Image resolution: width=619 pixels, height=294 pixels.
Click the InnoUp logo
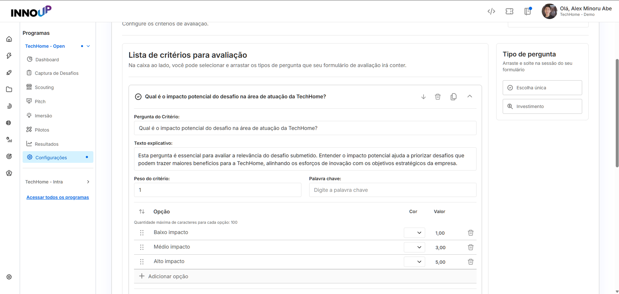pos(31,11)
